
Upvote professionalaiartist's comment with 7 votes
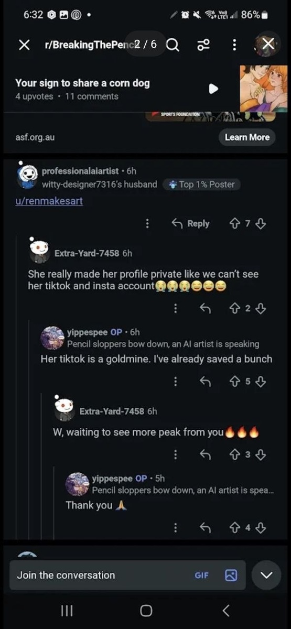(x=234, y=224)
